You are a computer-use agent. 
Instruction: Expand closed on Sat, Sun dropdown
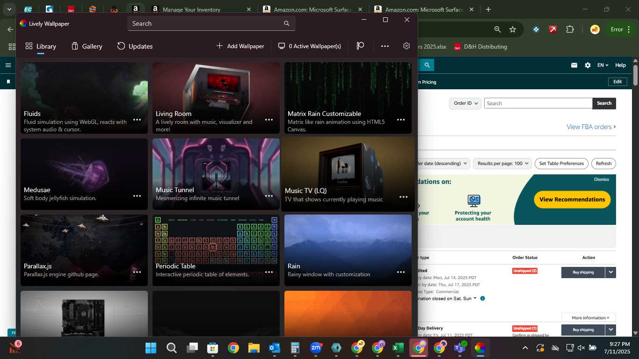475,298
